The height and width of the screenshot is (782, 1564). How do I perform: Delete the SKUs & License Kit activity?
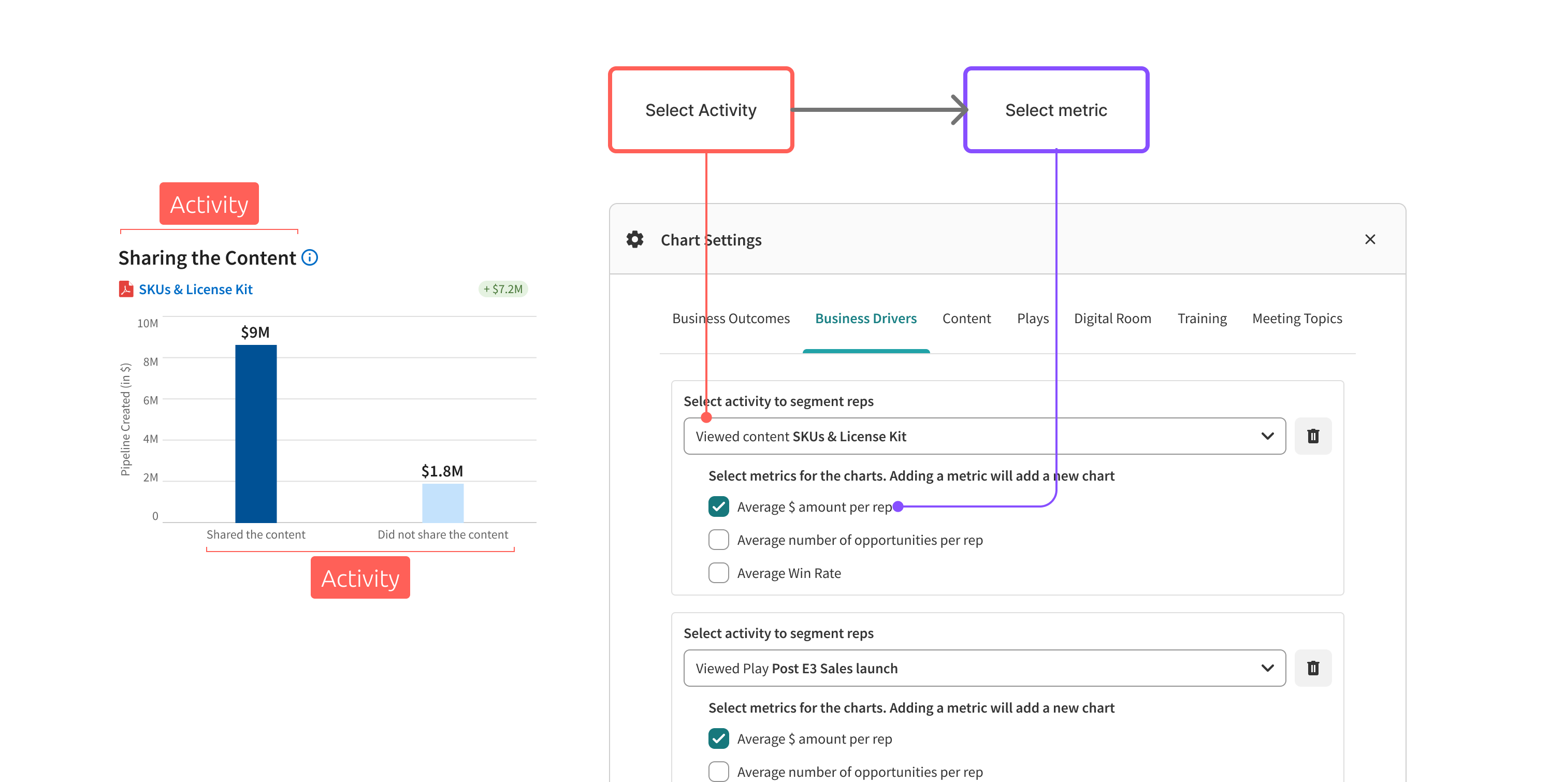pyautogui.click(x=1313, y=436)
